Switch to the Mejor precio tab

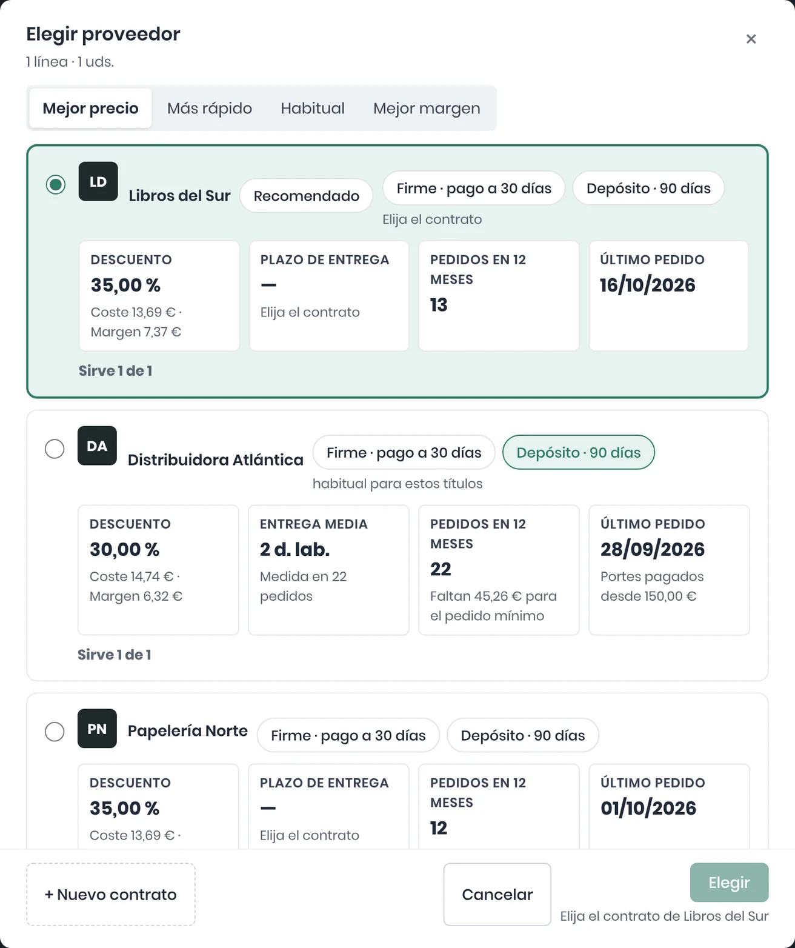[90, 108]
